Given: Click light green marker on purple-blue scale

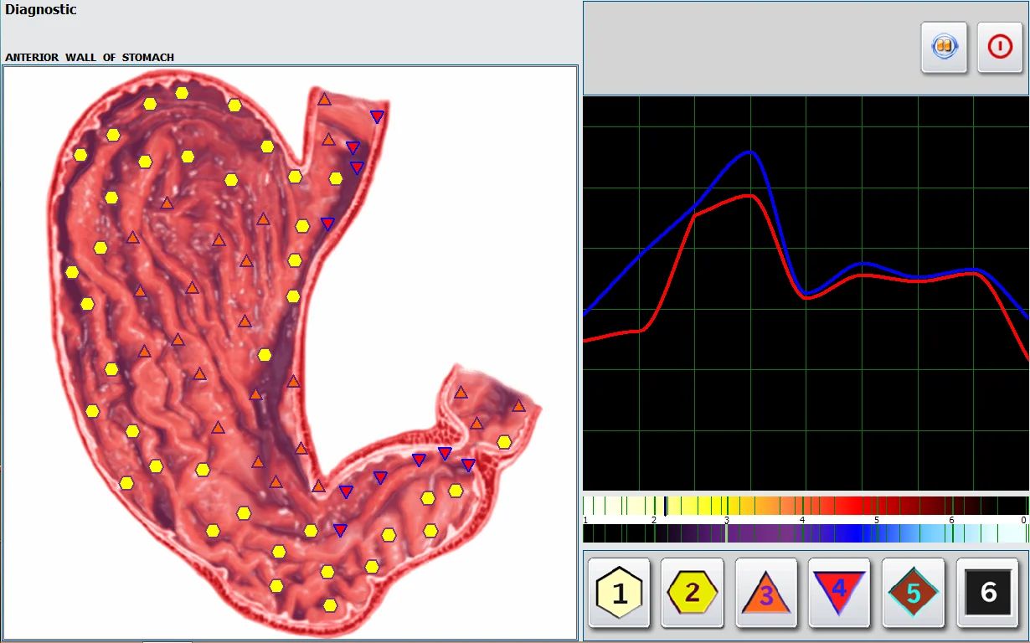Looking at the screenshot, I should click(x=726, y=533).
